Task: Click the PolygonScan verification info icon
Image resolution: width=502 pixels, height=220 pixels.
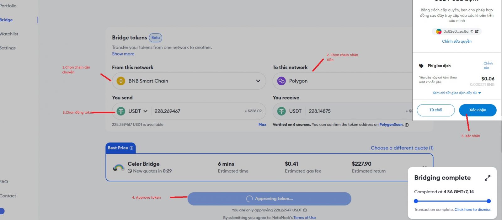Action: tap(407, 125)
